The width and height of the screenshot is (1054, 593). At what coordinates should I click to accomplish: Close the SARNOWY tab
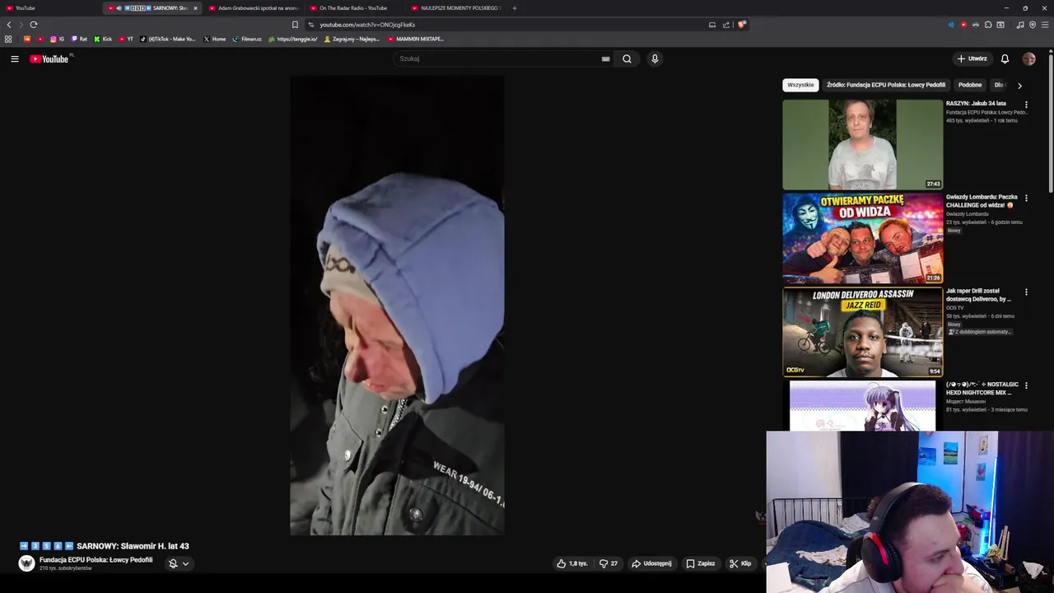(x=195, y=8)
